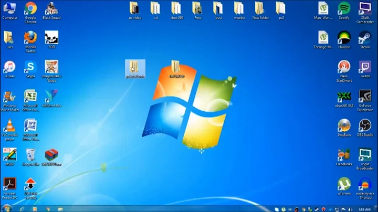
Task: Click the system tray volume icon
Action: pos(350,209)
